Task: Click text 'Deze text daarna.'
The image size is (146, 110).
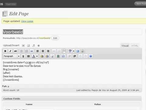Action: [x=13, y=76]
